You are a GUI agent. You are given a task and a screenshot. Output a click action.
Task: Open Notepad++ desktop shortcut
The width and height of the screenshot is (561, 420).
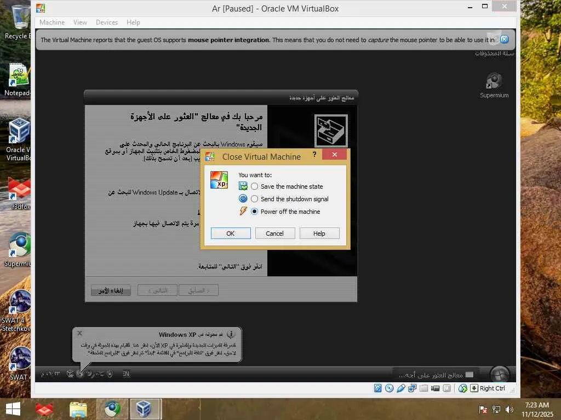[x=18, y=79]
